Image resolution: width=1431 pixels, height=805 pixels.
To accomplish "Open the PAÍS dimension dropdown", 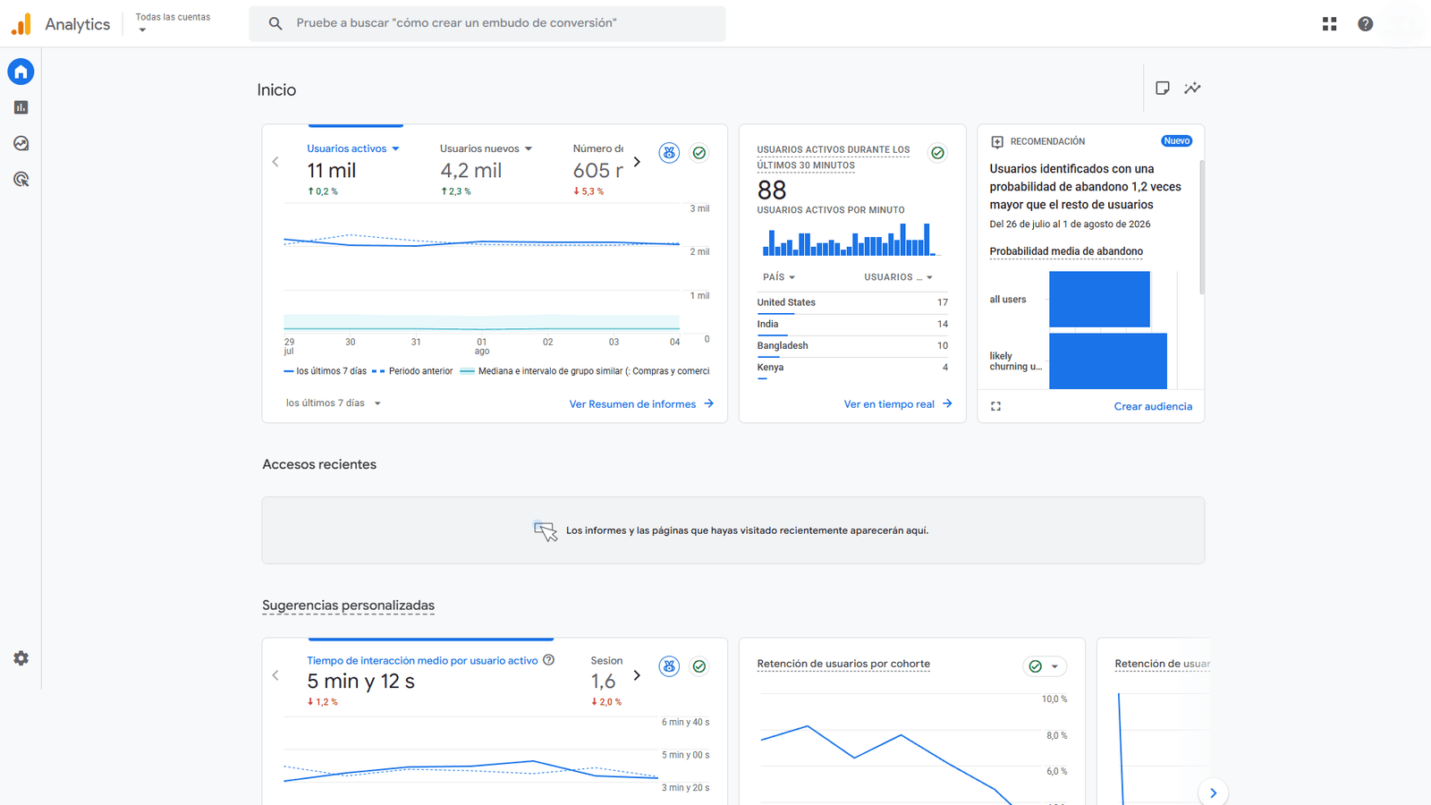I will [x=779, y=277].
